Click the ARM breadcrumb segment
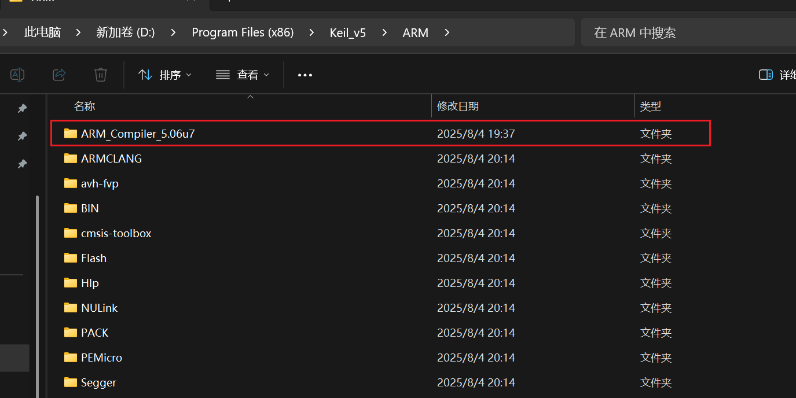796x398 pixels. point(416,32)
